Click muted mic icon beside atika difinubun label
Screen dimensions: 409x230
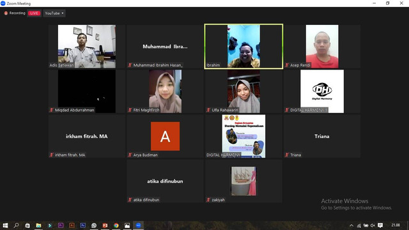click(130, 199)
